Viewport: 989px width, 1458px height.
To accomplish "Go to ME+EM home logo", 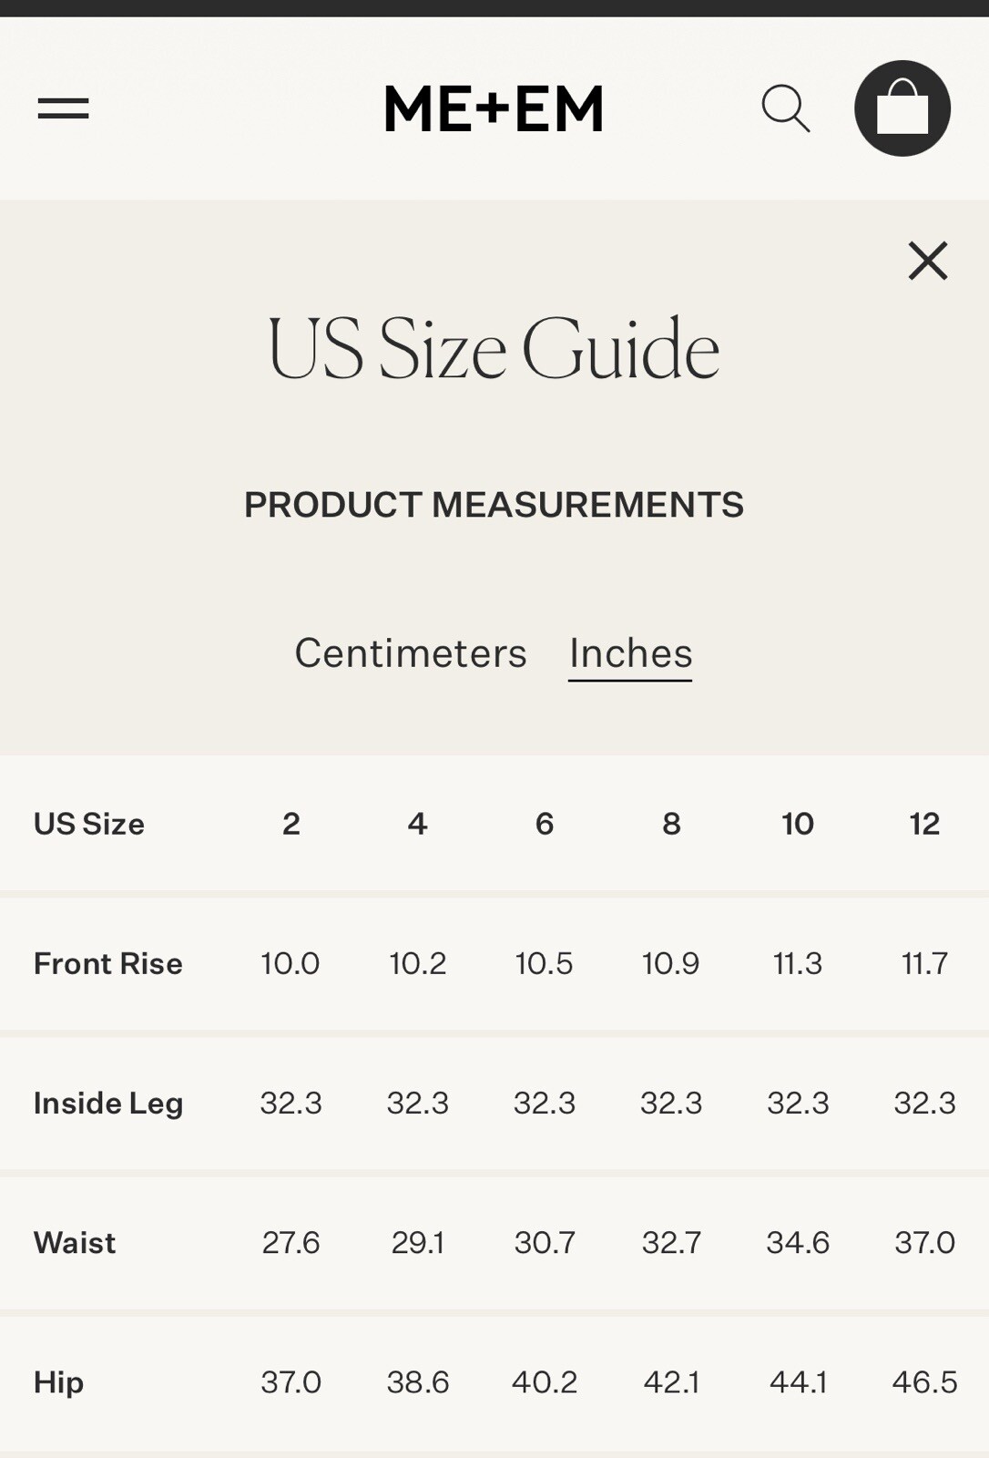I will 494,109.
